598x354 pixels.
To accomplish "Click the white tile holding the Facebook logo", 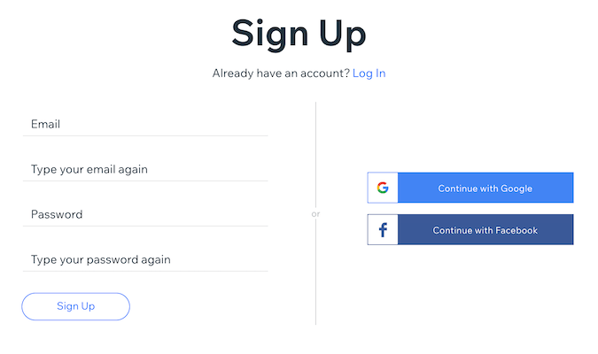I will pos(383,229).
